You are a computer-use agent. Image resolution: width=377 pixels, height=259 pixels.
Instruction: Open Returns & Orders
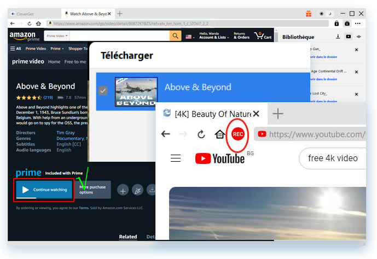(241, 36)
